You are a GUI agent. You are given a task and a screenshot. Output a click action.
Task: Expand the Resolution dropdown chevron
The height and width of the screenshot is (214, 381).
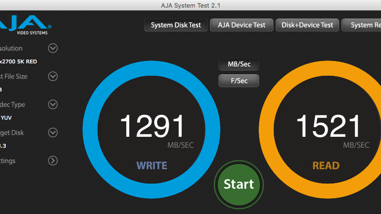tap(53, 48)
